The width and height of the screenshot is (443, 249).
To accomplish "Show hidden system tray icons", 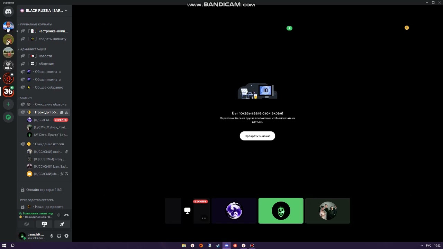I will coord(422,246).
